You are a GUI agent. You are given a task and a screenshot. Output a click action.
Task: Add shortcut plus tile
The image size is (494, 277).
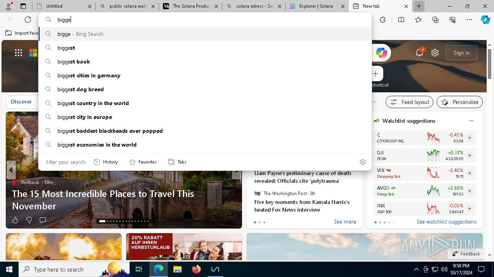click(x=376, y=73)
